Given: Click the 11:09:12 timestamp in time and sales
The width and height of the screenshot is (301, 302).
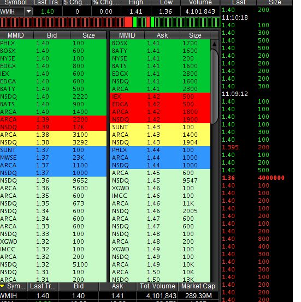Looking at the screenshot, I should click(x=234, y=94).
